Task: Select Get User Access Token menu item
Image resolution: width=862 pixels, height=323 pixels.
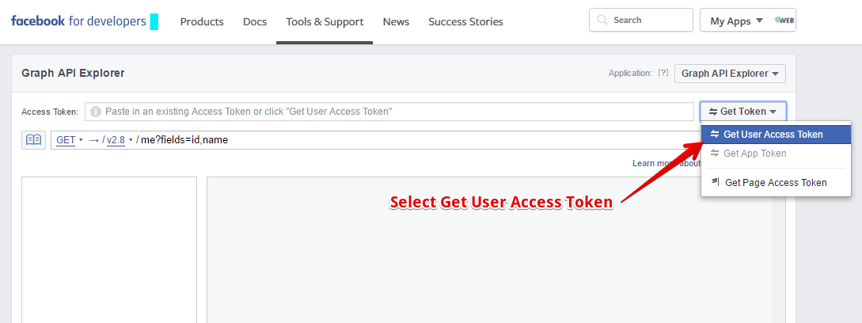Action: (776, 135)
